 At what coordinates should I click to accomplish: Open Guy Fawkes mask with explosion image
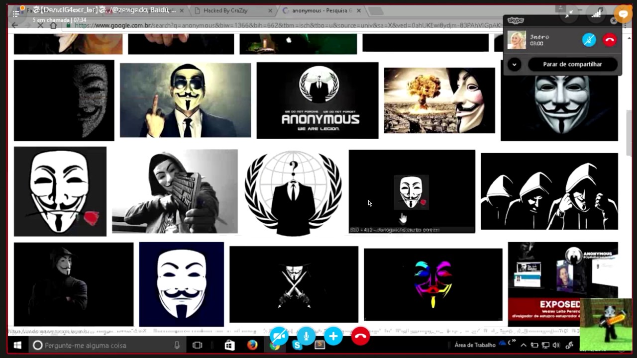pos(439,100)
